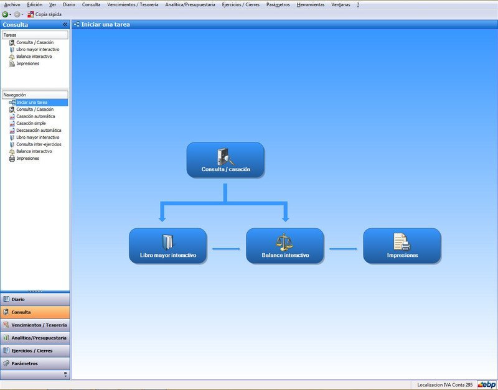Image resolution: width=498 pixels, height=390 pixels.
Task: Open the Vencimientos / Tesorería menu
Action: (133, 4)
